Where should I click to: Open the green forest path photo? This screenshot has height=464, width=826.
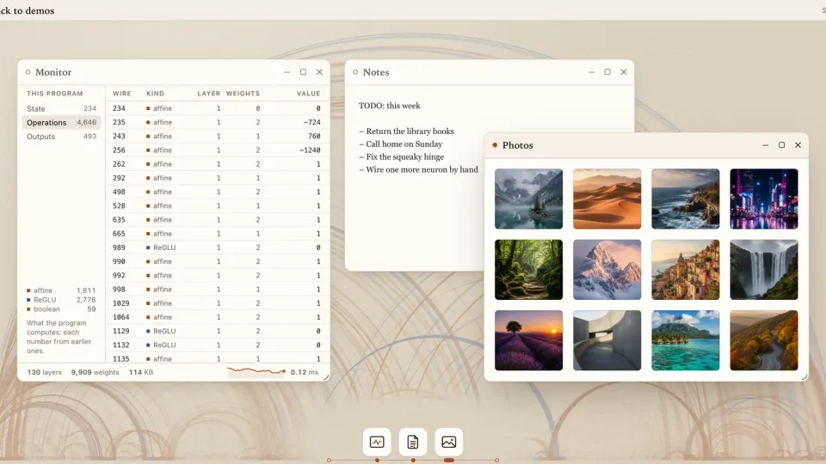[x=528, y=269]
